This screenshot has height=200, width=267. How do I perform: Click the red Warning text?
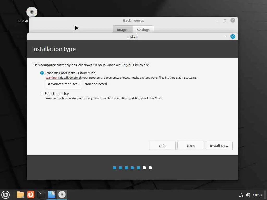pos(51,78)
